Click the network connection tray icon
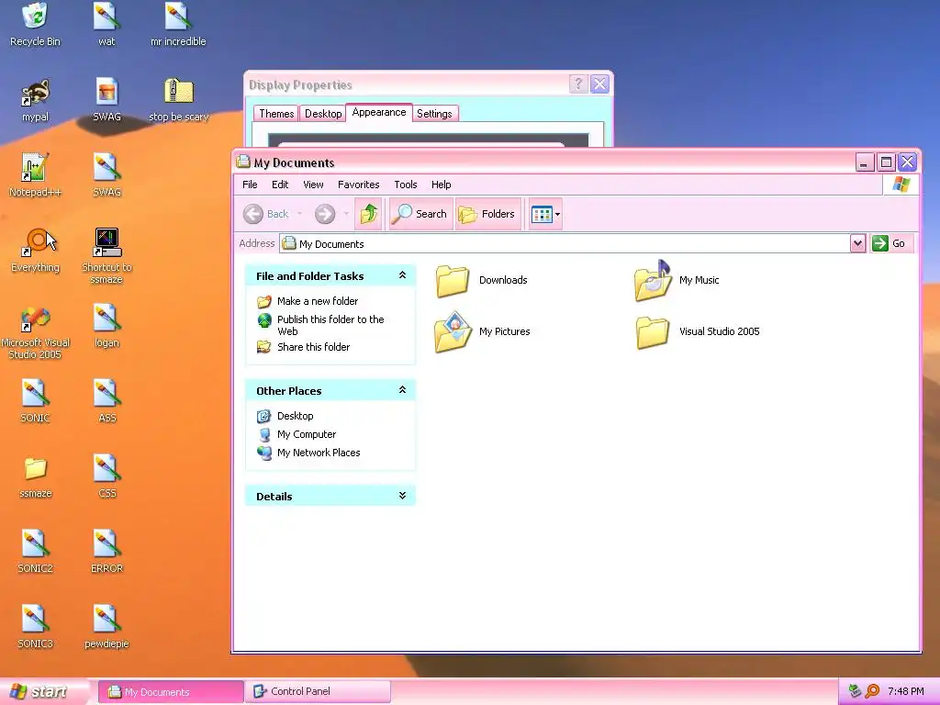 pos(855,691)
